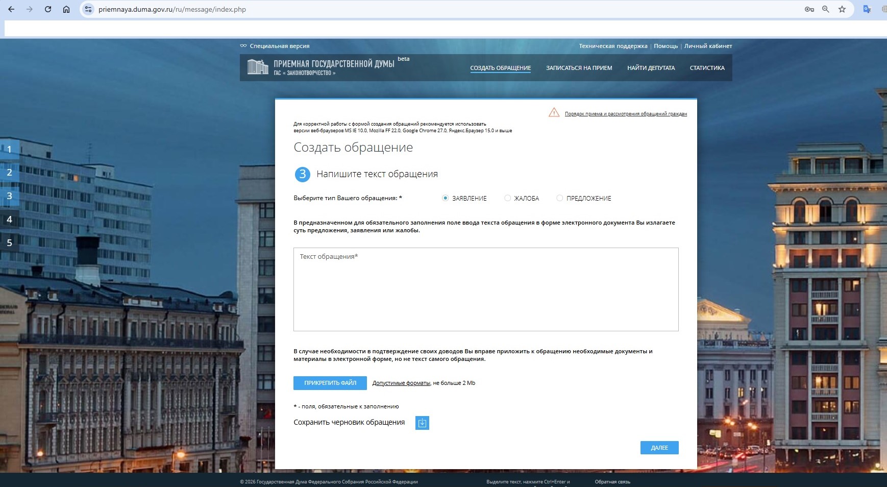887x487 pixels.
Task: Select the ЗАЯВЛЕНИЕ radio button
Action: pyautogui.click(x=446, y=198)
